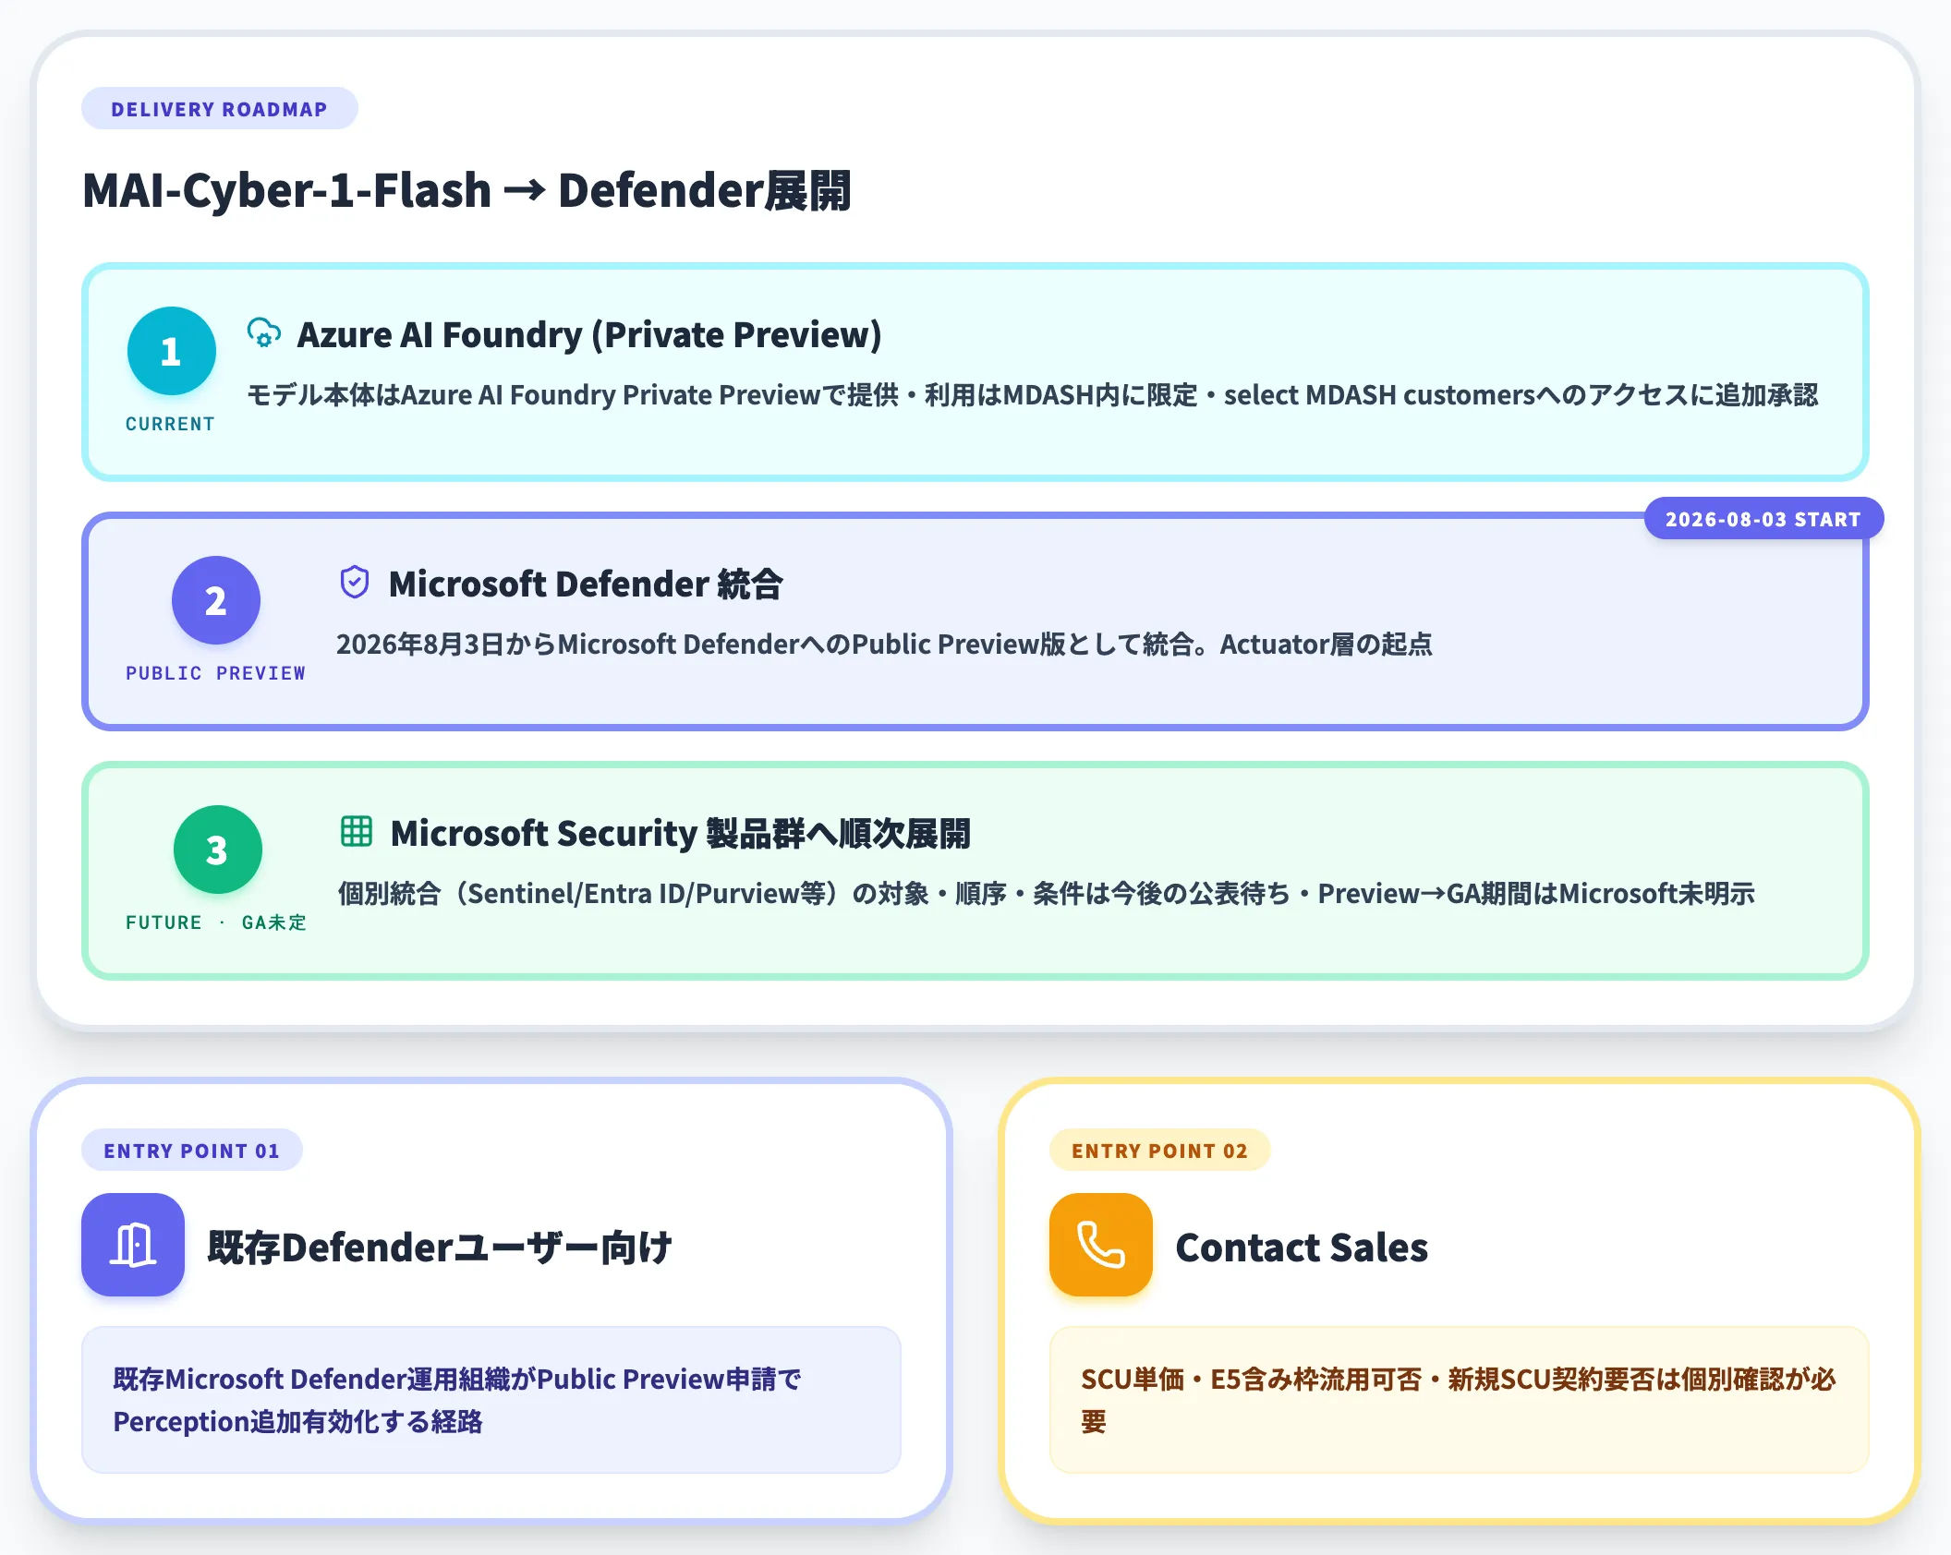Click the text starting 個別統合（Sentinel/Entra ID
Image resolution: width=1951 pixels, height=1555 pixels.
(x=1046, y=894)
